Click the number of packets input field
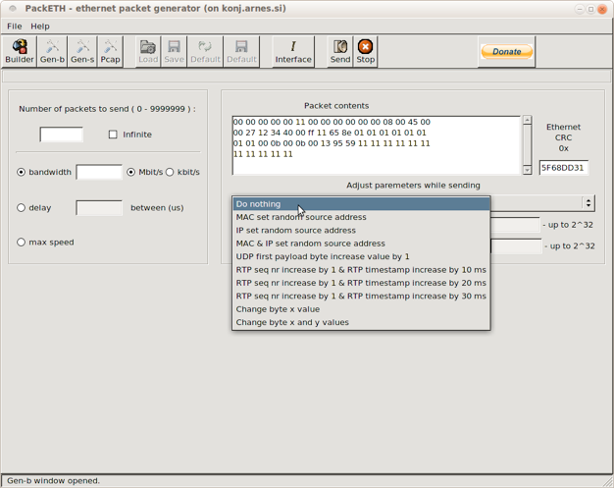Image resolution: width=614 pixels, height=488 pixels. (x=61, y=135)
